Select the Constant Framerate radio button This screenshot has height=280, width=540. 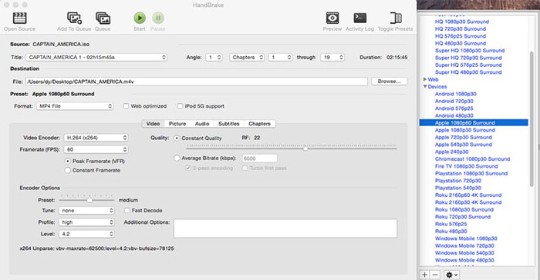pyautogui.click(x=68, y=170)
